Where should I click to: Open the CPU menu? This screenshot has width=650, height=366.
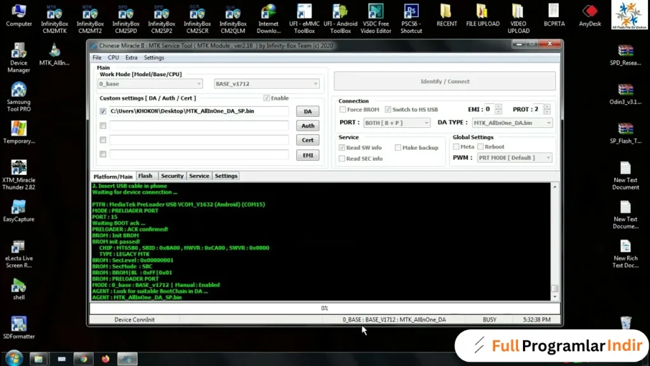(x=113, y=58)
